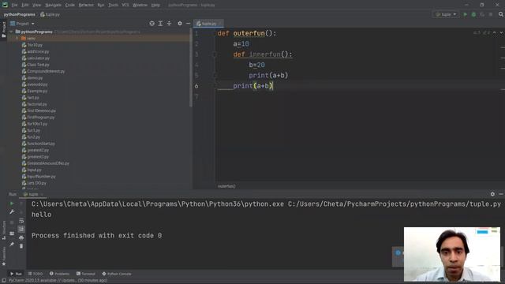
Task: Start debugging with the green bug icon
Action: [x=473, y=14]
